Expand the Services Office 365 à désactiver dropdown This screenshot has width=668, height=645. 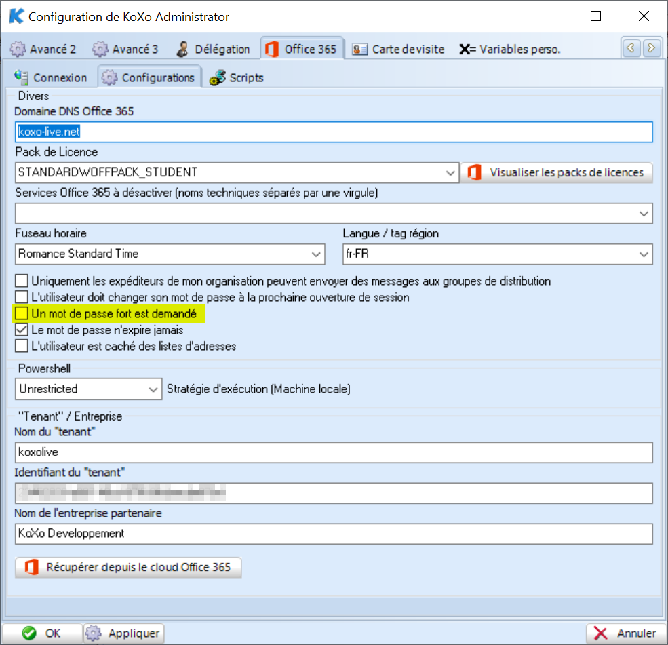click(x=644, y=214)
